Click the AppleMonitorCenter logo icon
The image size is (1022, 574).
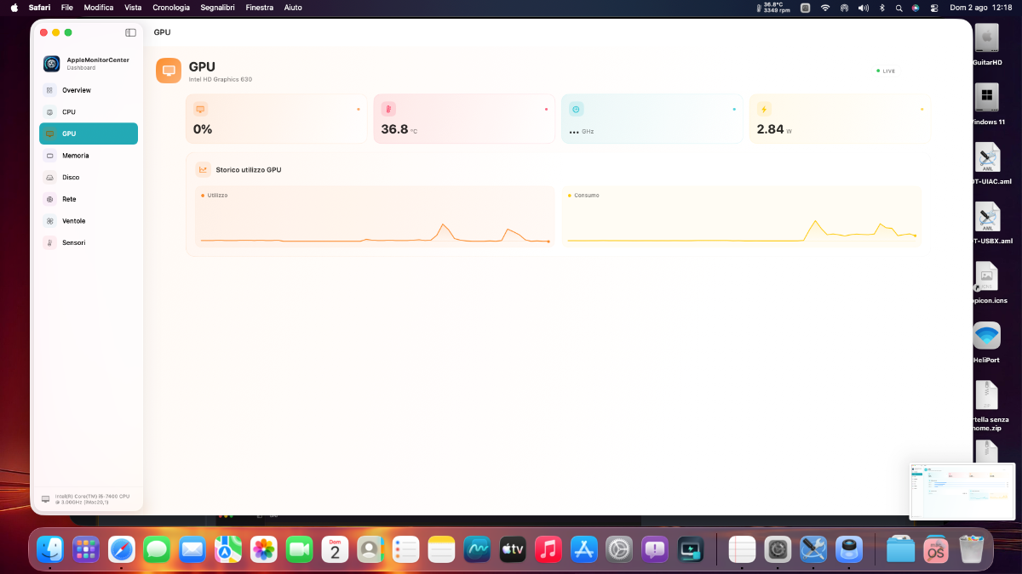click(x=52, y=64)
